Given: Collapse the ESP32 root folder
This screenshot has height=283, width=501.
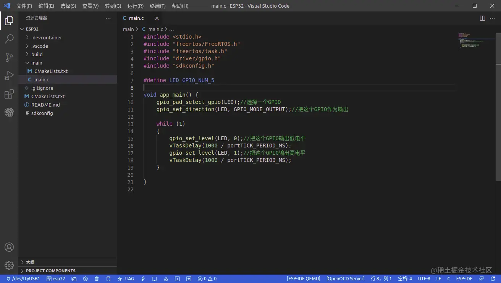Looking at the screenshot, I should pos(68,29).
